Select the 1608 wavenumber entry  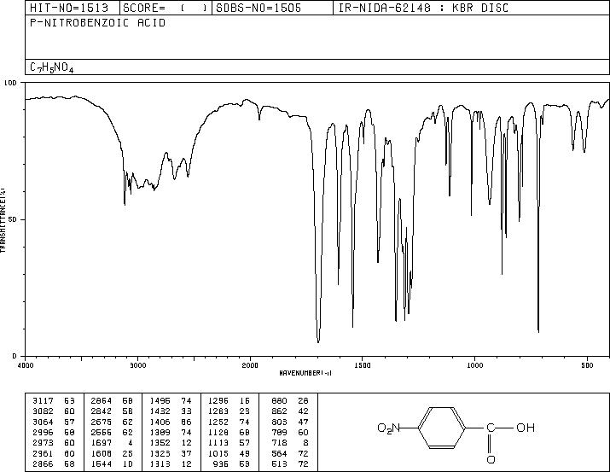coord(102,454)
